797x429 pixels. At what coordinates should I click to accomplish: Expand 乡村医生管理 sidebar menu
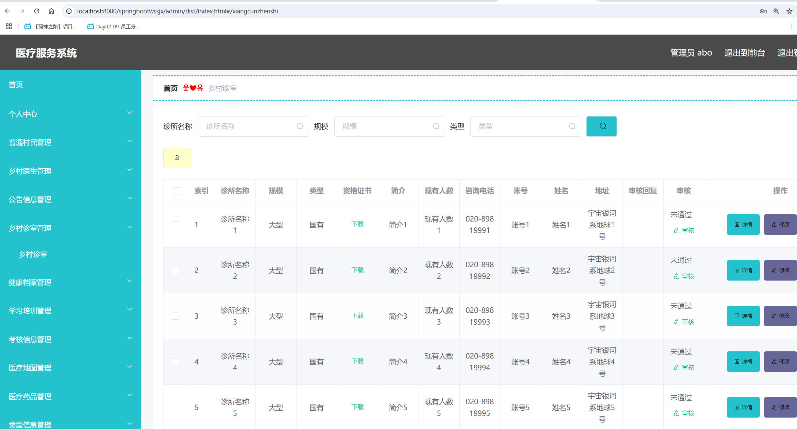click(70, 171)
